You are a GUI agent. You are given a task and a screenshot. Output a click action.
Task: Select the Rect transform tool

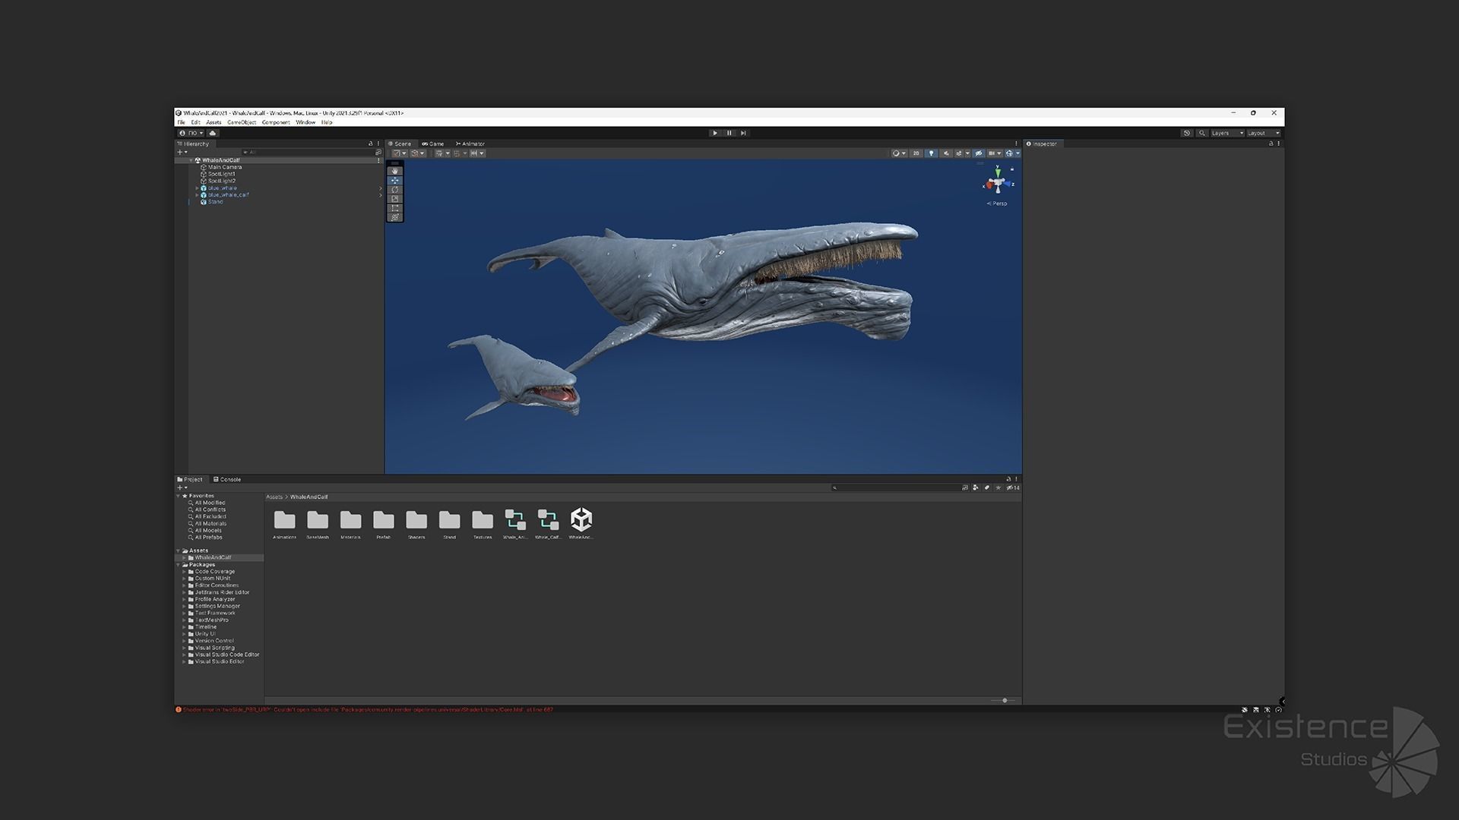[394, 207]
